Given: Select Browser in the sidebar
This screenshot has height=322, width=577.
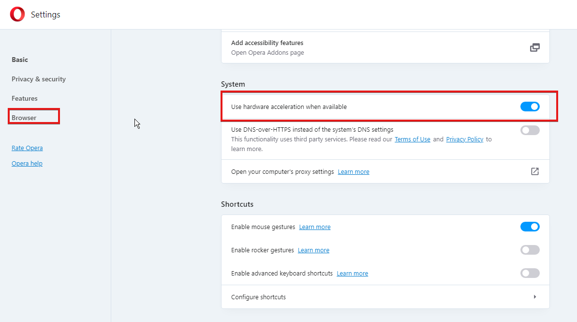Looking at the screenshot, I should pyautogui.click(x=24, y=118).
